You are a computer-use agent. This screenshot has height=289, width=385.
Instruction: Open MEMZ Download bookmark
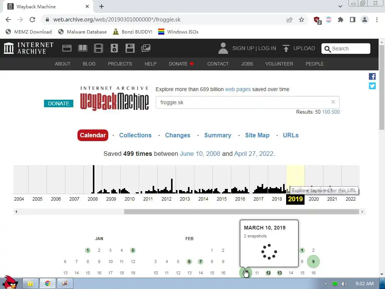pos(29,32)
